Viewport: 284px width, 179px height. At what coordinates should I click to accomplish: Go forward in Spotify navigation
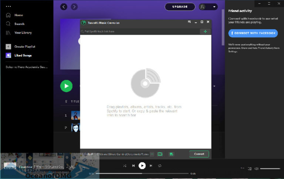click(74, 7)
